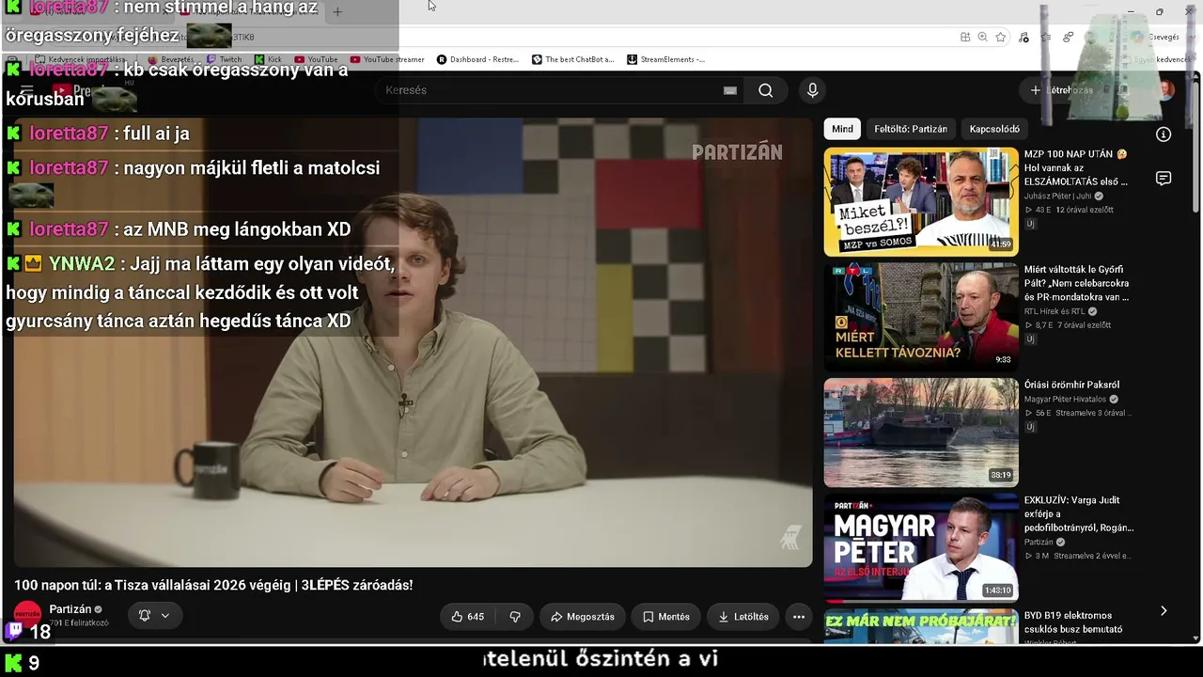The width and height of the screenshot is (1203, 677).
Task: Open the MIÉRT KELLETT TÁVOZNIA? thumbnail
Action: coord(921,317)
